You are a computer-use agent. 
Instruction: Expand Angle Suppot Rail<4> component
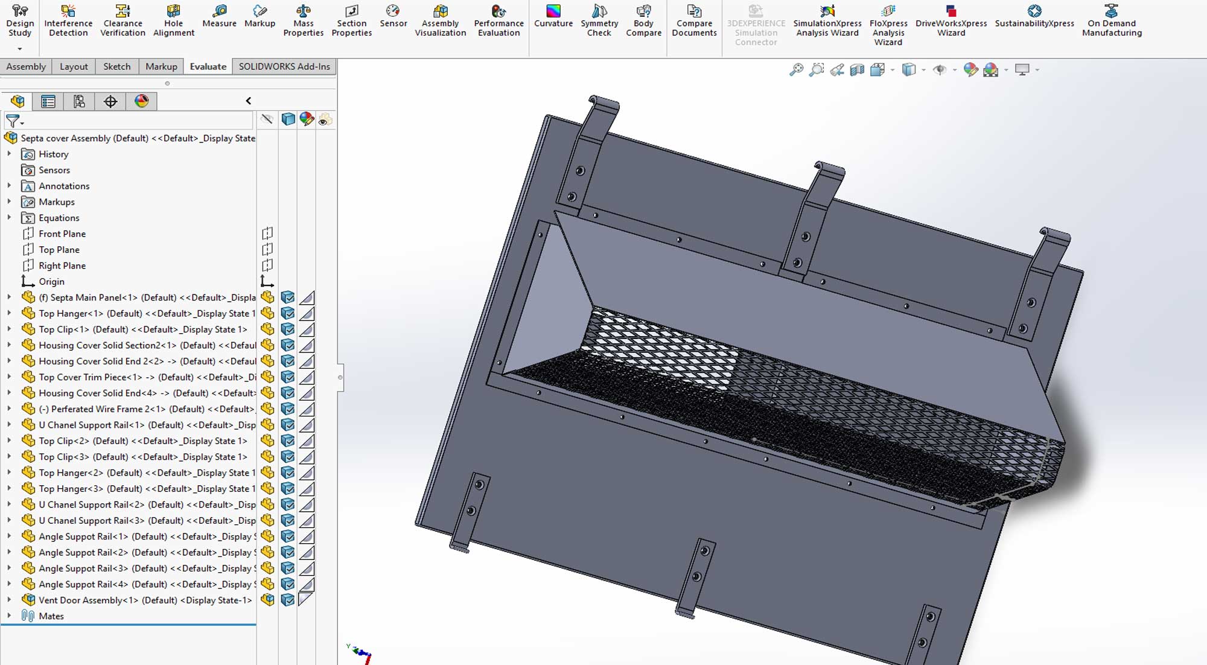coord(9,584)
